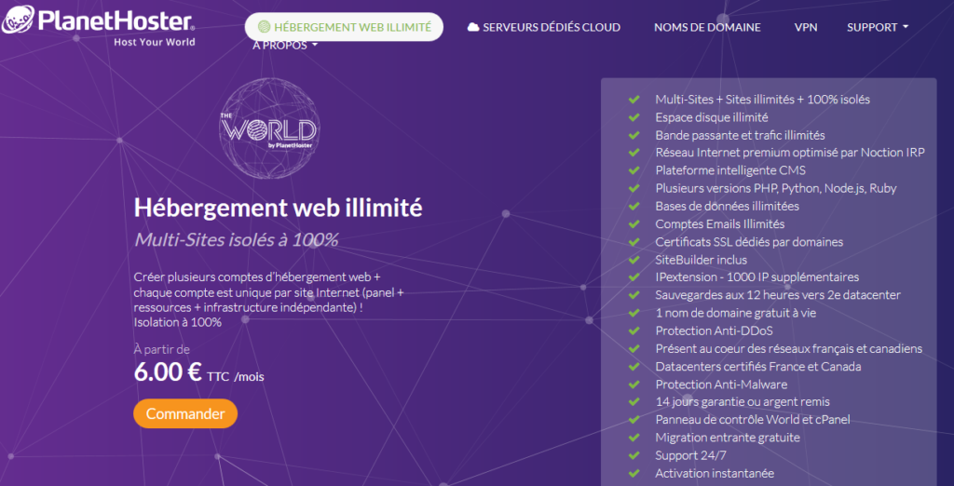This screenshot has width=954, height=486.
Task: Click the text Espace disque illimité
Action: coord(711,116)
